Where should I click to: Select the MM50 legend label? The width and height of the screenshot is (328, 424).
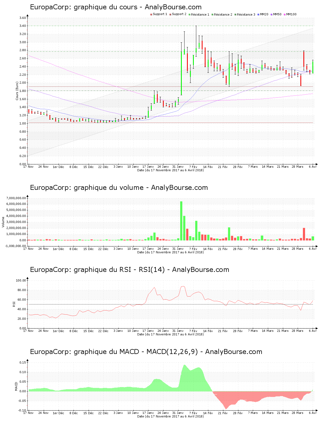coord(277,14)
